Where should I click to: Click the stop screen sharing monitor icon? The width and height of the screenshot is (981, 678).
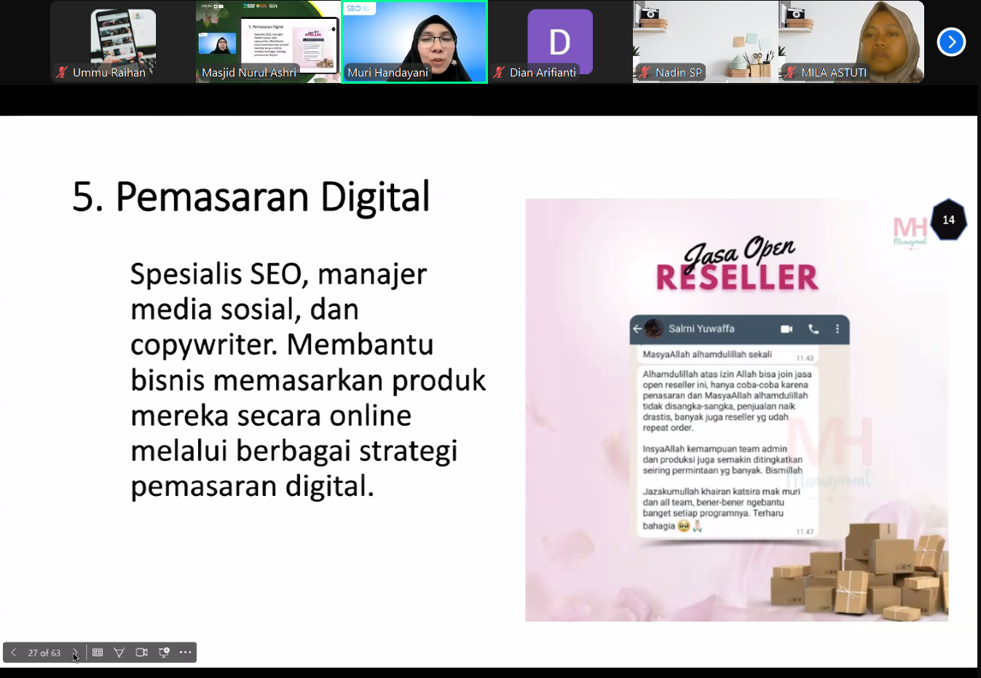tap(163, 653)
